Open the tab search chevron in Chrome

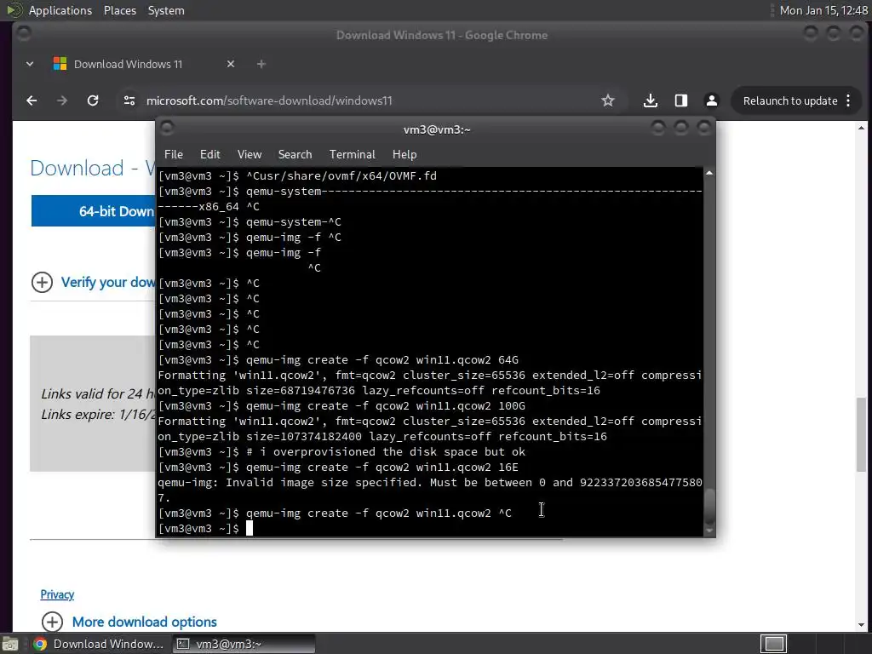tap(30, 64)
